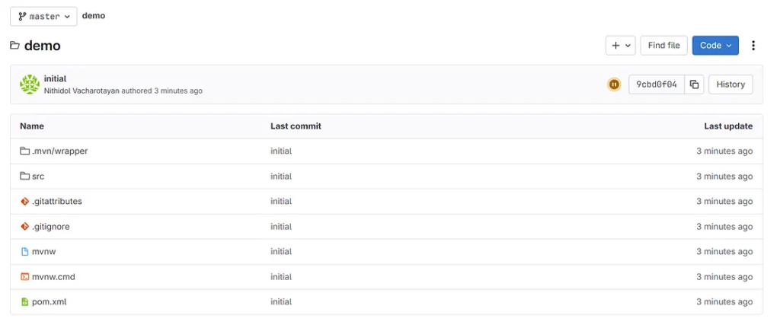The width and height of the screenshot is (780, 328).
Task: Click the author avatar image
Action: click(30, 84)
